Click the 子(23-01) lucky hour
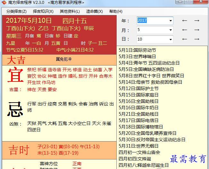 (x=47, y=147)
